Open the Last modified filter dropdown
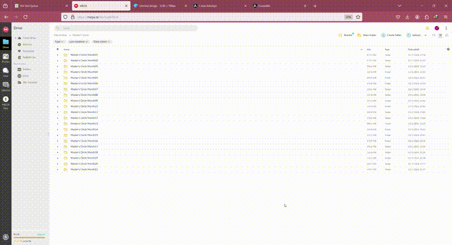The image size is (452, 245). tap(78, 42)
